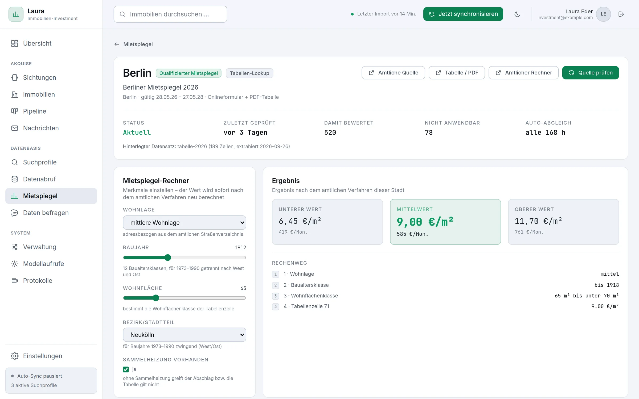Click the Tabellenzeile 71 calculation row
The height and width of the screenshot is (399, 639).
click(x=445, y=306)
